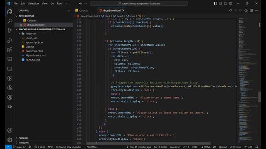Open the Run and Debug view
266x149 pixels.
[x=10, y=40]
